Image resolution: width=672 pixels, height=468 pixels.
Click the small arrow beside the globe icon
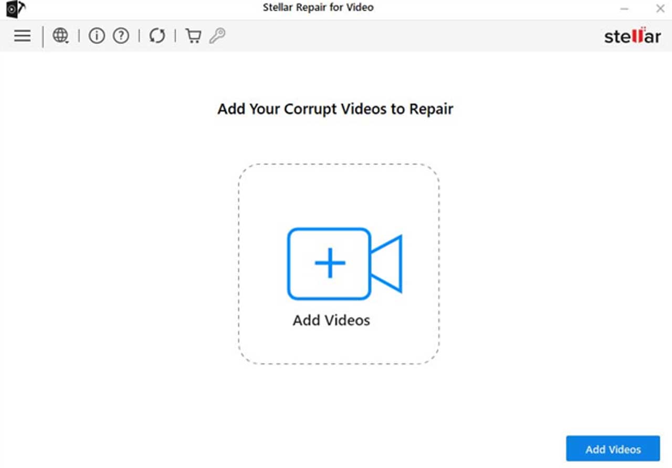pos(67,41)
